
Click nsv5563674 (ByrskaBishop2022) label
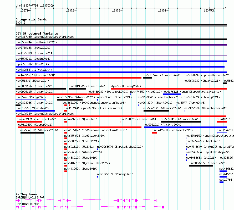click(120, 147)
